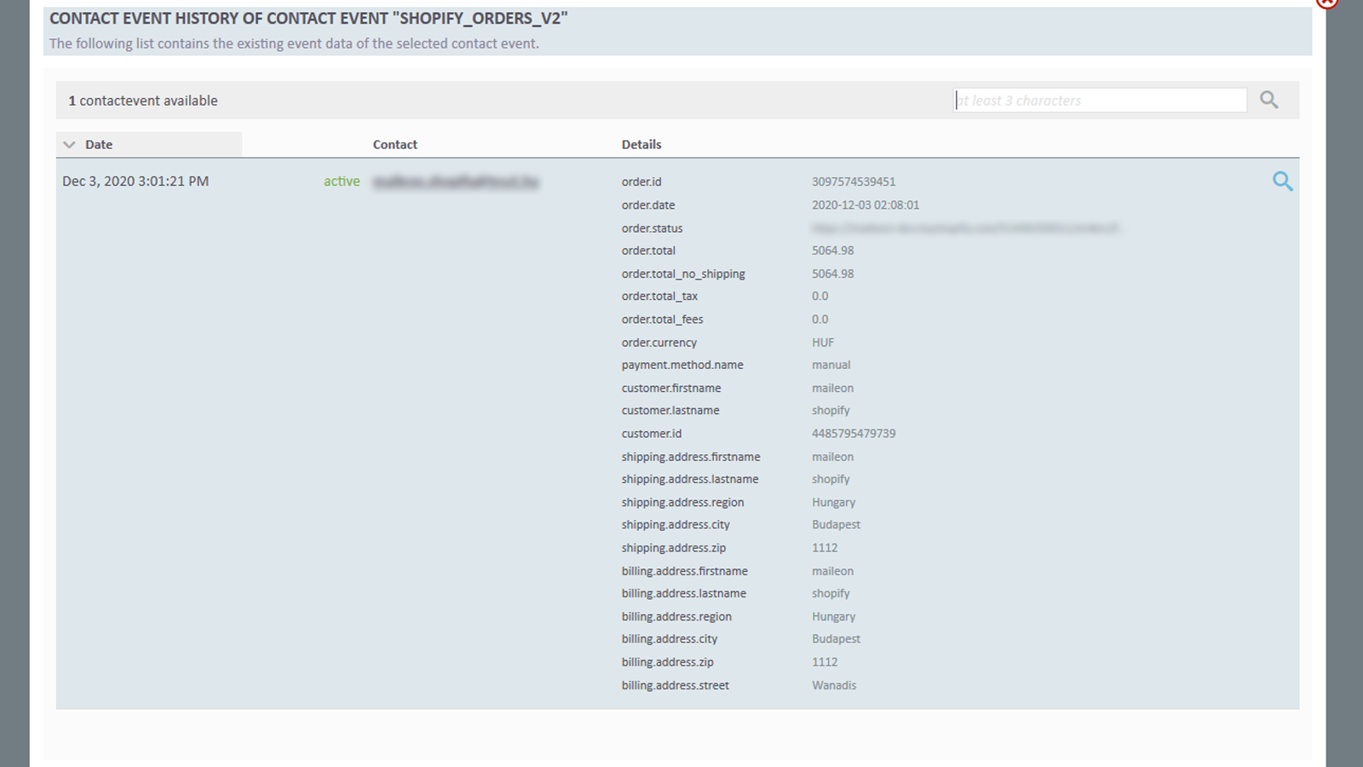Select the Contact column header
The image size is (1363, 767).
394,144
